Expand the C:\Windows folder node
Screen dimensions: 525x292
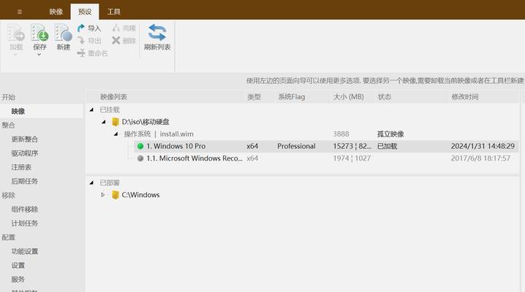coord(103,195)
